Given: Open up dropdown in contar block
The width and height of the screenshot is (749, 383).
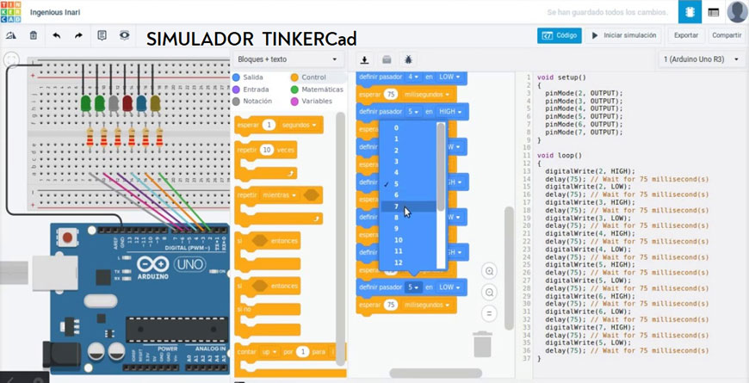Looking at the screenshot, I should click(269, 352).
